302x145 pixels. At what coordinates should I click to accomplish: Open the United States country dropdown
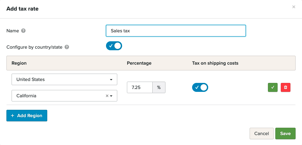pyautogui.click(x=64, y=79)
